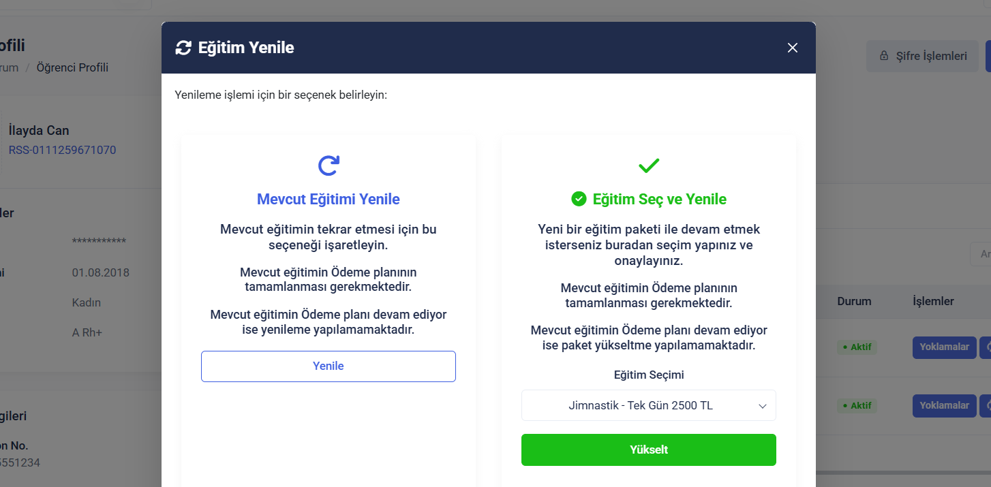Click the large green checkmark icon
991x487 pixels.
(649, 166)
